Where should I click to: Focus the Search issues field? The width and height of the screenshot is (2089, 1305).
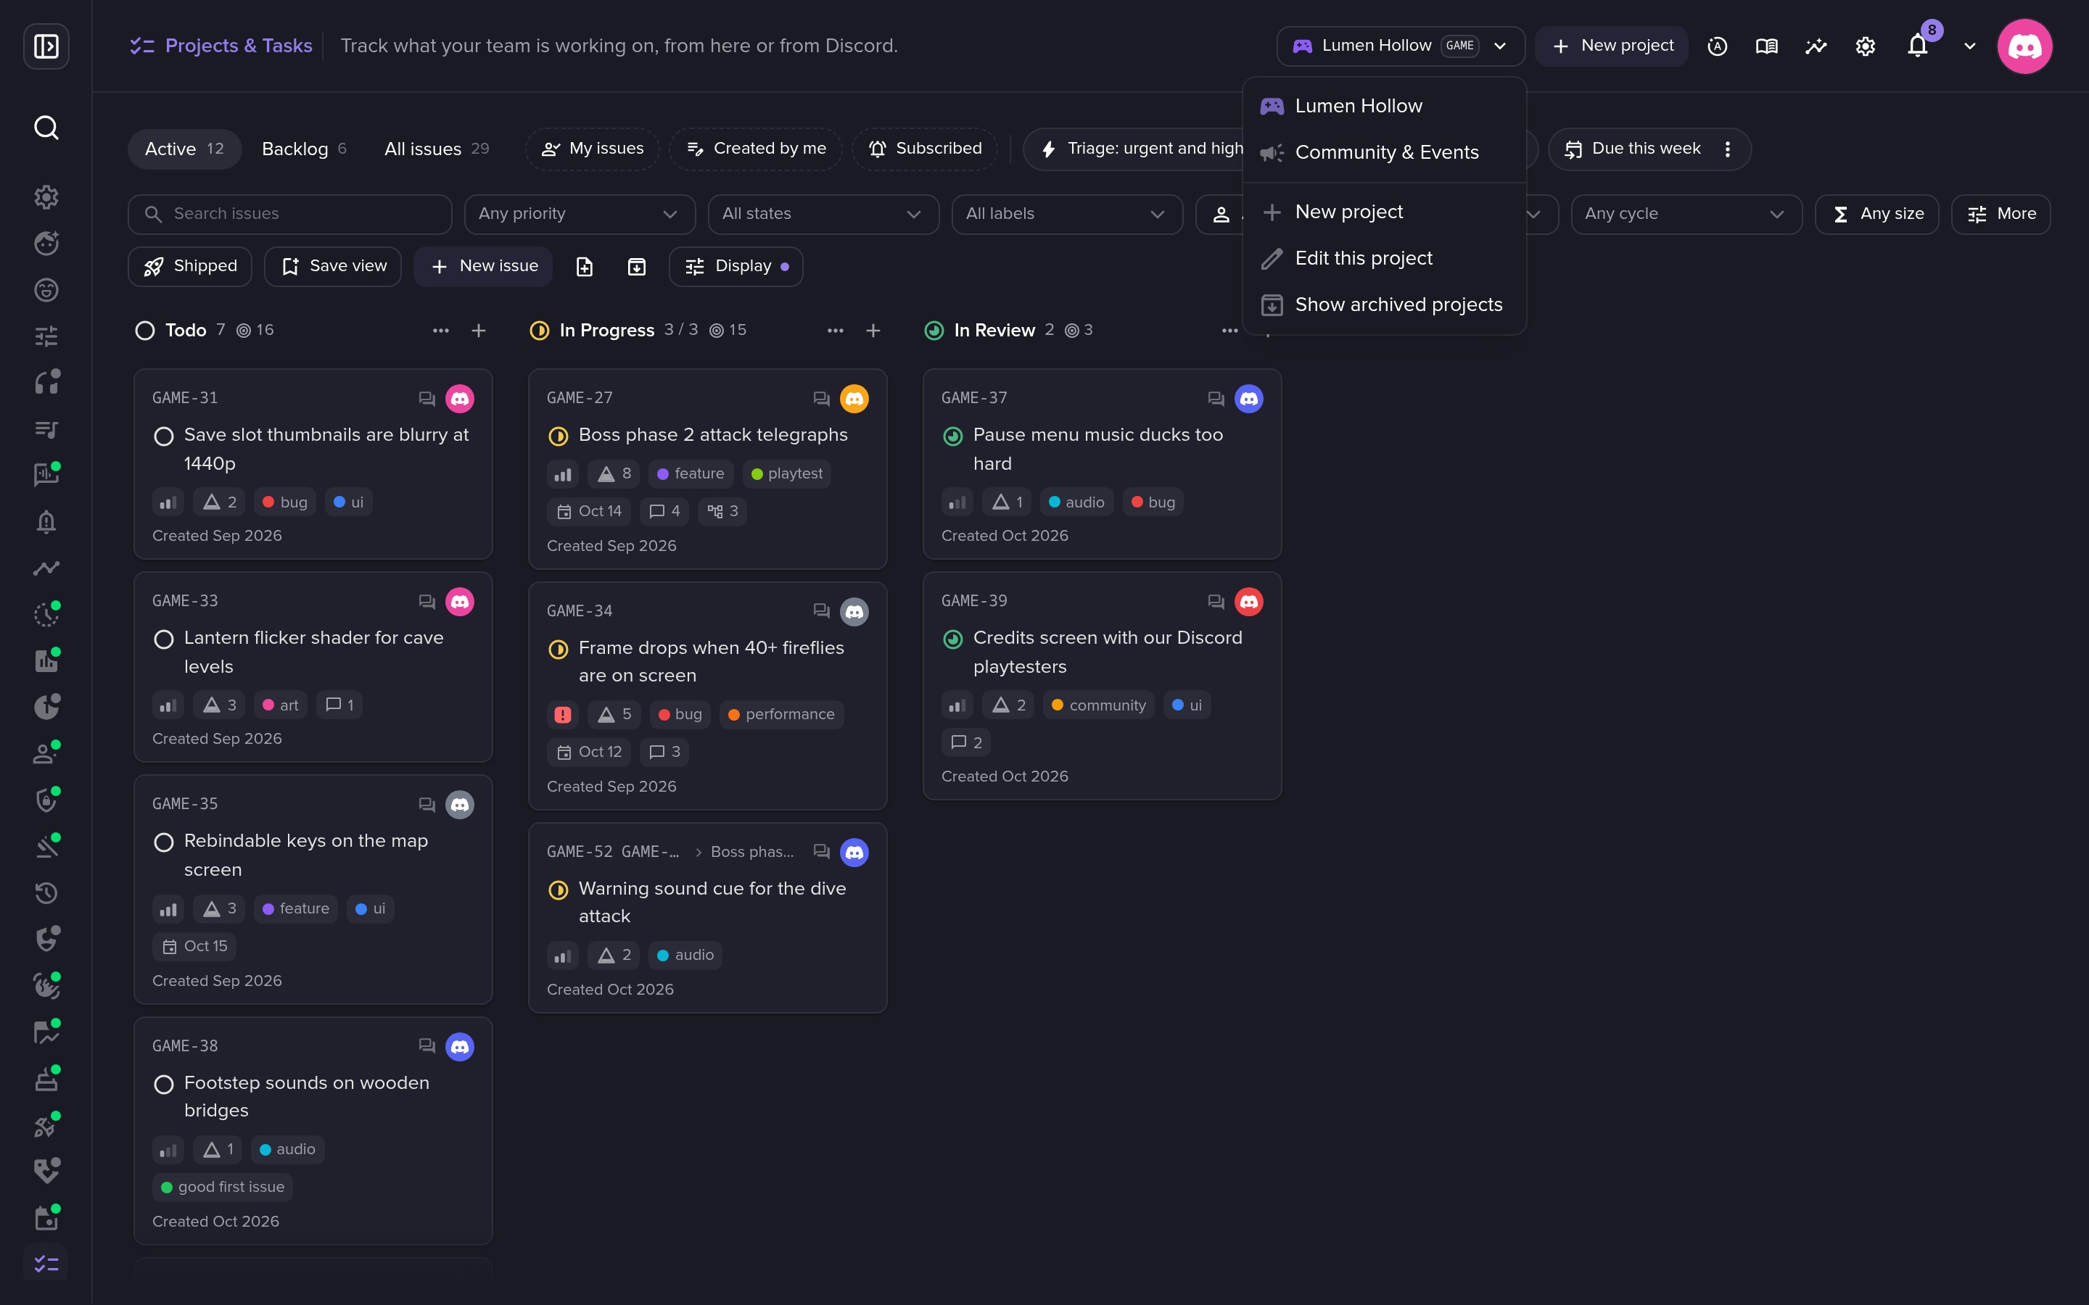pos(289,214)
